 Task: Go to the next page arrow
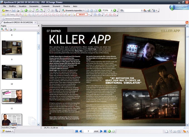click(101, 131)
